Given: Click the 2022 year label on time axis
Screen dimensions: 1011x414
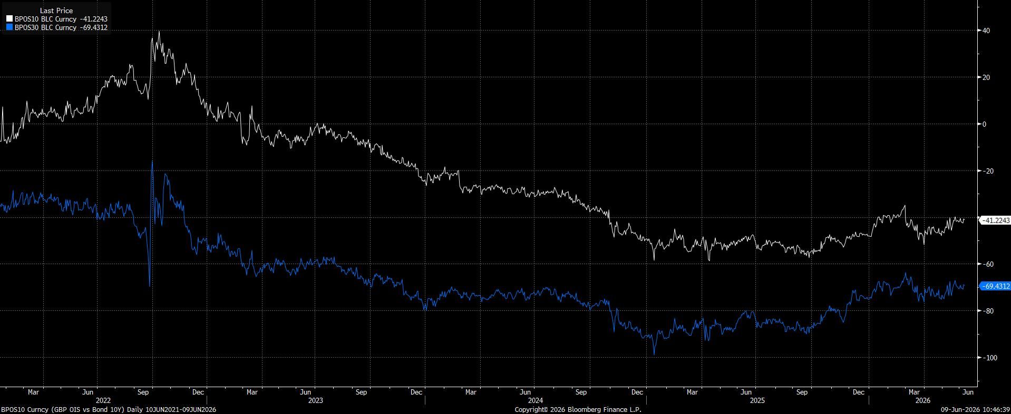Looking at the screenshot, I should click(103, 400).
